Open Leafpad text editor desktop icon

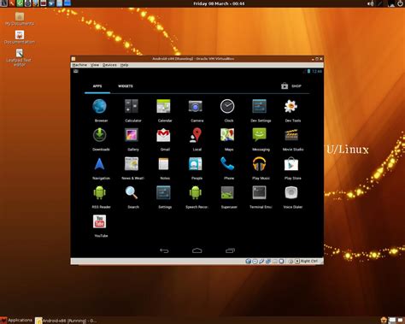20,57
